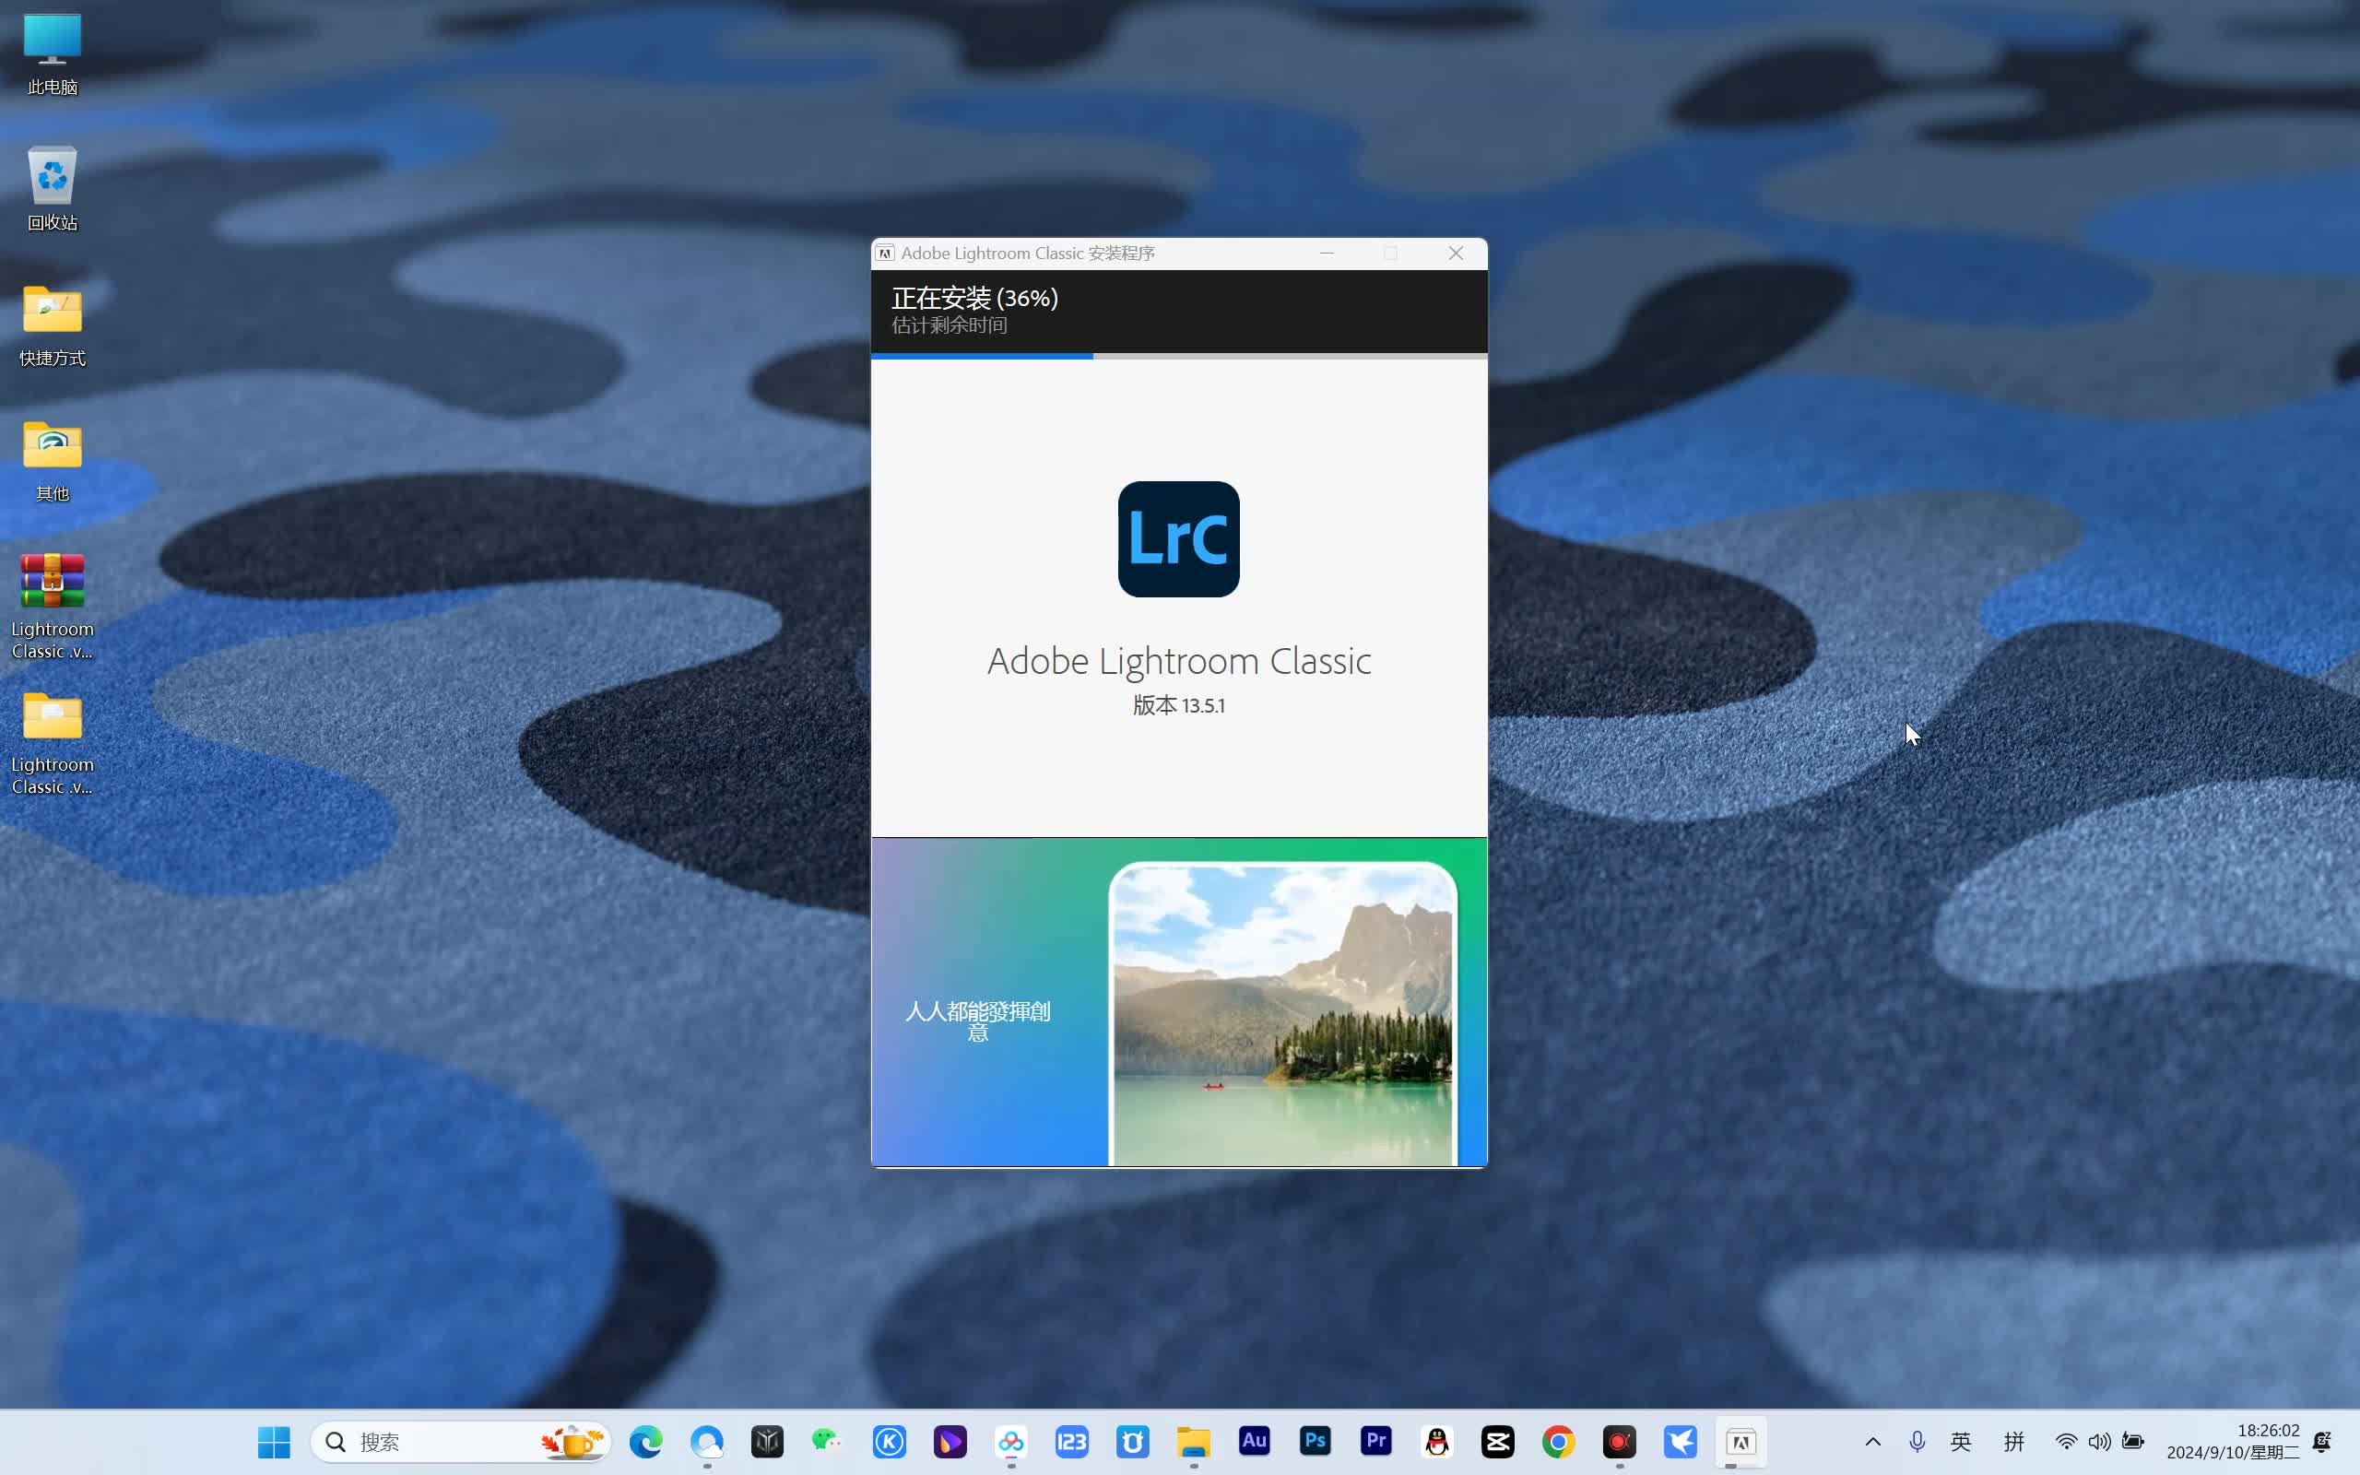
Task: Click the Lightroom Classic RAR archive icon
Action: point(53,583)
